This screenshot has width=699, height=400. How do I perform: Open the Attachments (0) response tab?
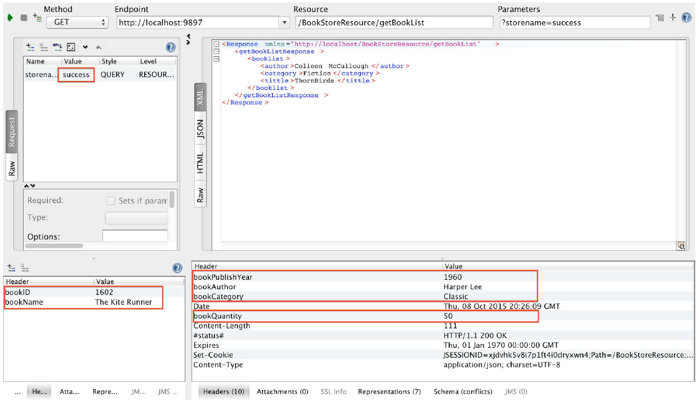pos(282,392)
